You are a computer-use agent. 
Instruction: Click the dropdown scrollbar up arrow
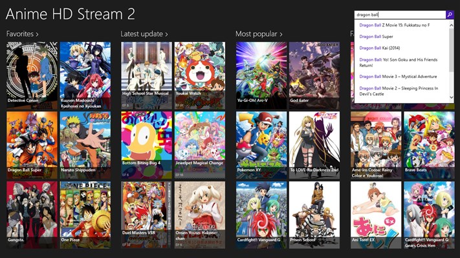451,25
